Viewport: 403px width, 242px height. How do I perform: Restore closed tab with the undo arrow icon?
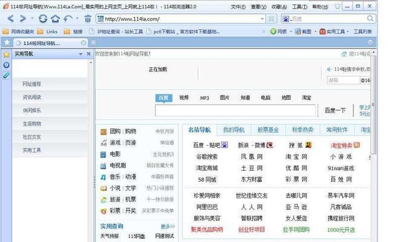(68, 19)
